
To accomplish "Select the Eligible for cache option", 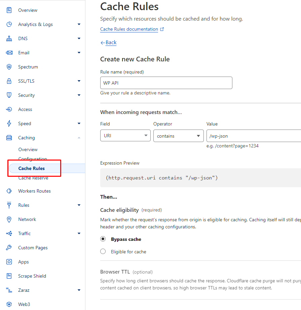I will coord(103,252).
